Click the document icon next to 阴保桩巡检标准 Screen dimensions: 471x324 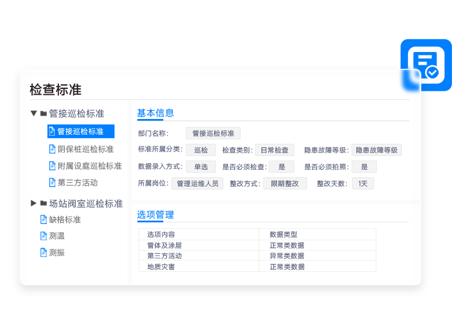(52, 149)
